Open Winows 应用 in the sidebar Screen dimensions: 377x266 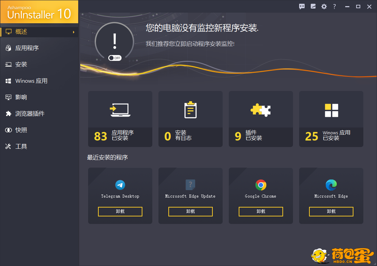pyautogui.click(x=39, y=81)
